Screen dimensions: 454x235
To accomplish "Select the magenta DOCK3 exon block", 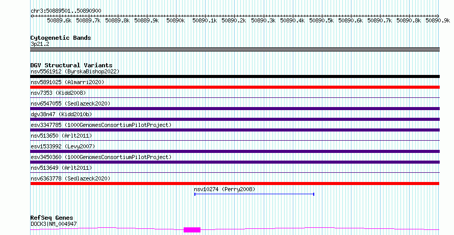I will tap(192, 230).
